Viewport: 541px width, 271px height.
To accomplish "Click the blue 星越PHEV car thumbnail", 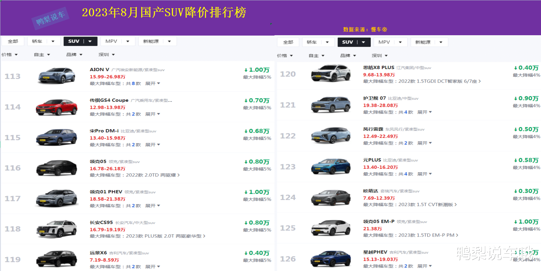I will [x=331, y=259].
